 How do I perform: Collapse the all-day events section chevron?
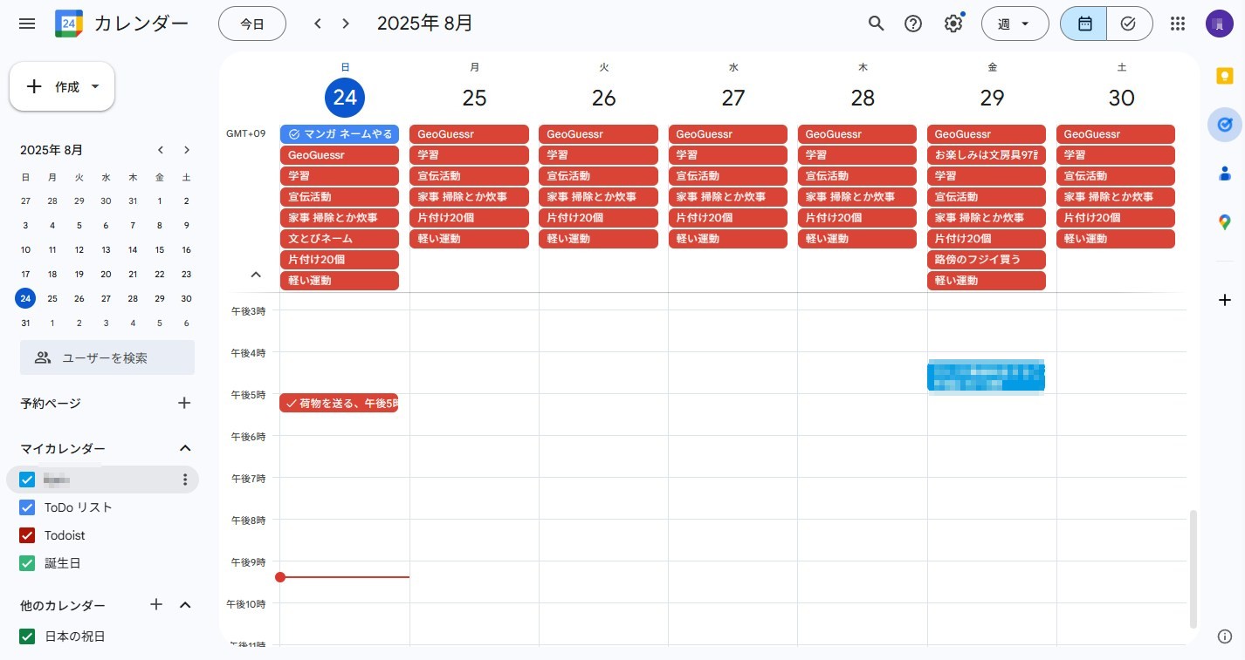pos(256,275)
